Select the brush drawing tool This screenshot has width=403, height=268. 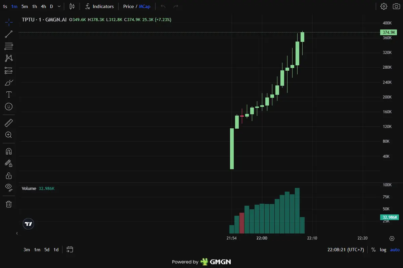tap(9, 82)
